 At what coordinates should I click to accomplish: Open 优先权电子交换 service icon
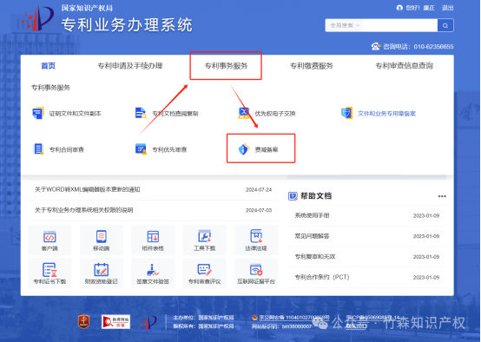point(244,113)
